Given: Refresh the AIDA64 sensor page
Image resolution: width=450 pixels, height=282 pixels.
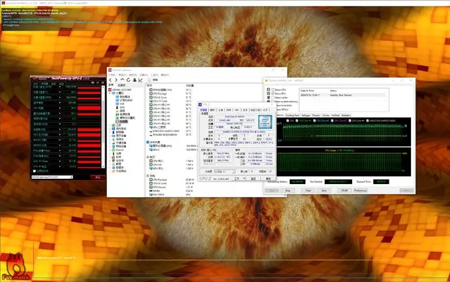Looking at the screenshot, I should (x=128, y=80).
